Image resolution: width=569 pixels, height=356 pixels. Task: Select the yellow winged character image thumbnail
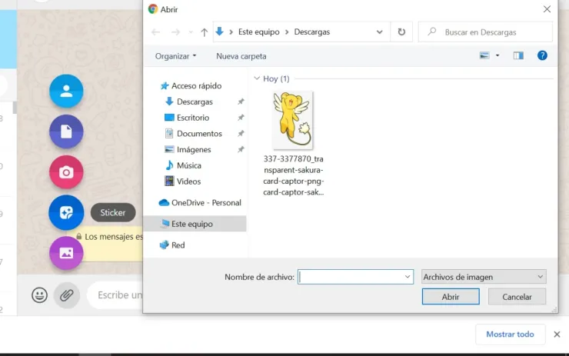(293, 120)
